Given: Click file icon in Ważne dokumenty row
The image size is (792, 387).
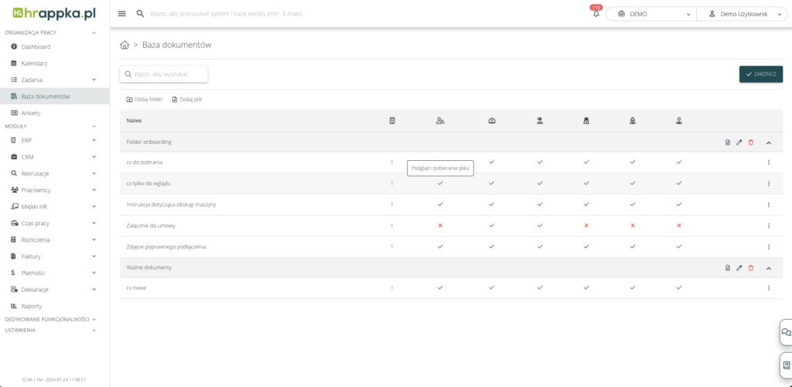Looking at the screenshot, I should point(727,268).
